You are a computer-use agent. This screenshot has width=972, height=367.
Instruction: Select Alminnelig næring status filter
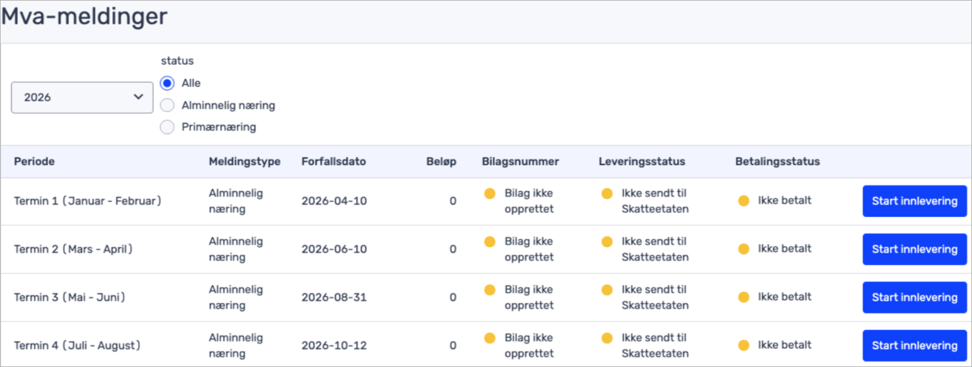[167, 106]
